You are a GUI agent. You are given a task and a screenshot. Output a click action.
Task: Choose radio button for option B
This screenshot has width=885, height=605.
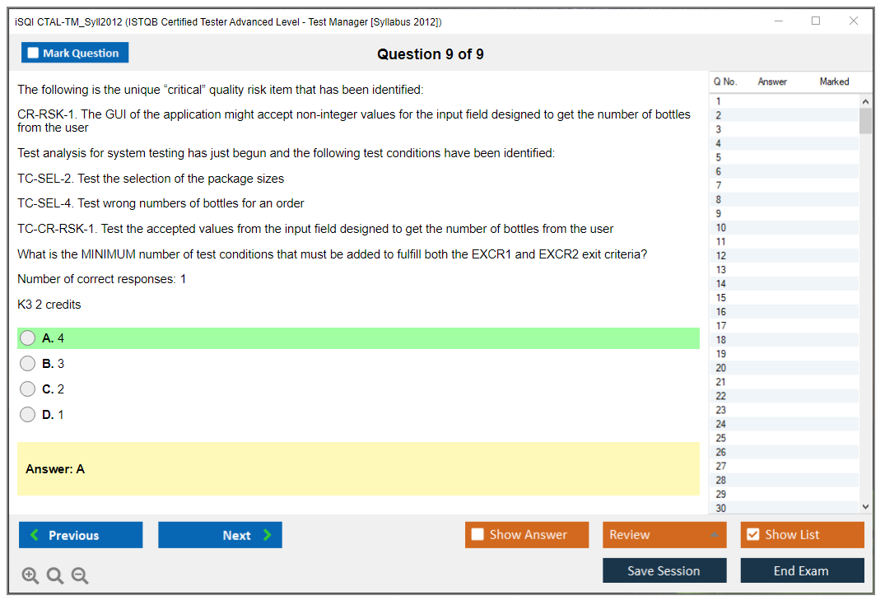pos(28,364)
